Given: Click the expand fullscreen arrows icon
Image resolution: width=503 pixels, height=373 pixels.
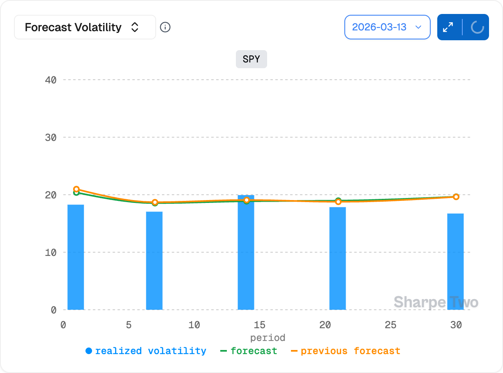Looking at the screenshot, I should click(448, 28).
